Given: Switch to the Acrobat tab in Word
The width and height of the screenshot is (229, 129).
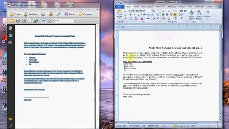Looking at the screenshot, I should [210, 7].
